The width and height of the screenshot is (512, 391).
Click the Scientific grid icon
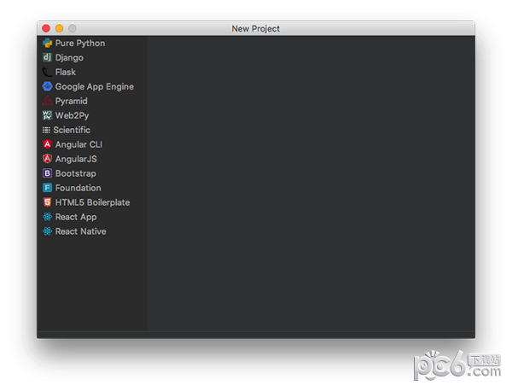(46, 130)
